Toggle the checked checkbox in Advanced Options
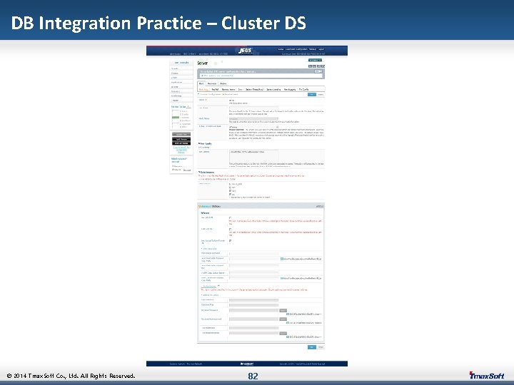The width and height of the screenshot is (514, 385). pos(230,241)
